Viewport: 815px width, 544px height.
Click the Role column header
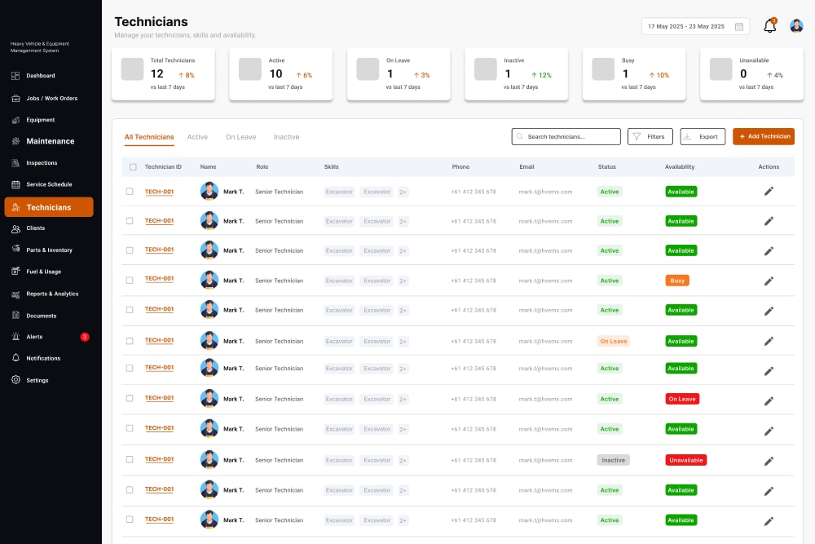pos(262,167)
